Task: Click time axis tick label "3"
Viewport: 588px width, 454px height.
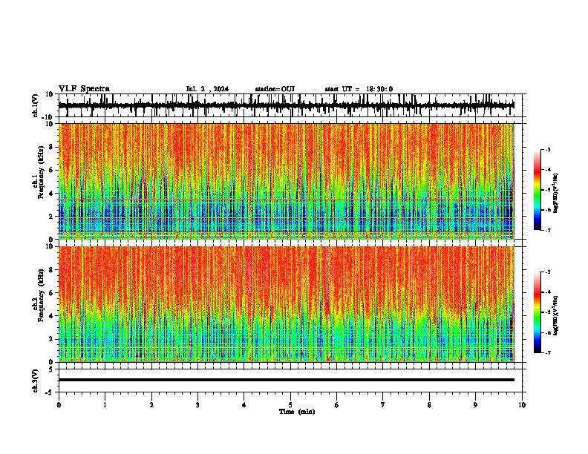Action: click(x=197, y=405)
